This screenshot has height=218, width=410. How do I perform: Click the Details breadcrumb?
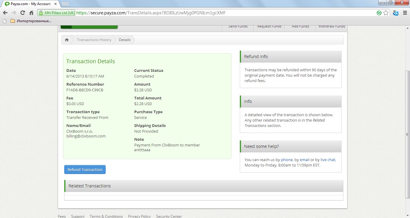point(125,40)
